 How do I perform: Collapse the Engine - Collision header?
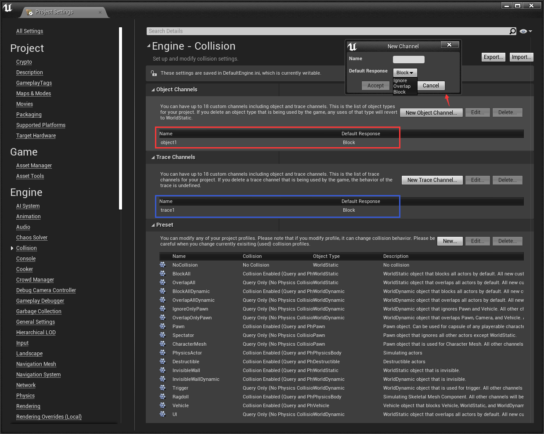[148, 46]
